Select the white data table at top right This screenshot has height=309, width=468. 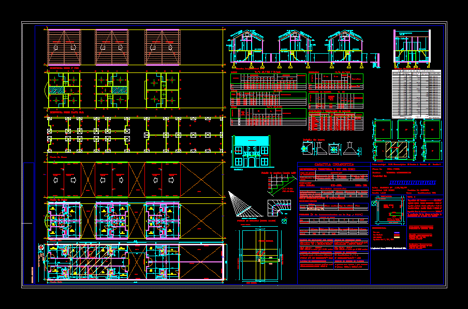pyautogui.click(x=416, y=94)
